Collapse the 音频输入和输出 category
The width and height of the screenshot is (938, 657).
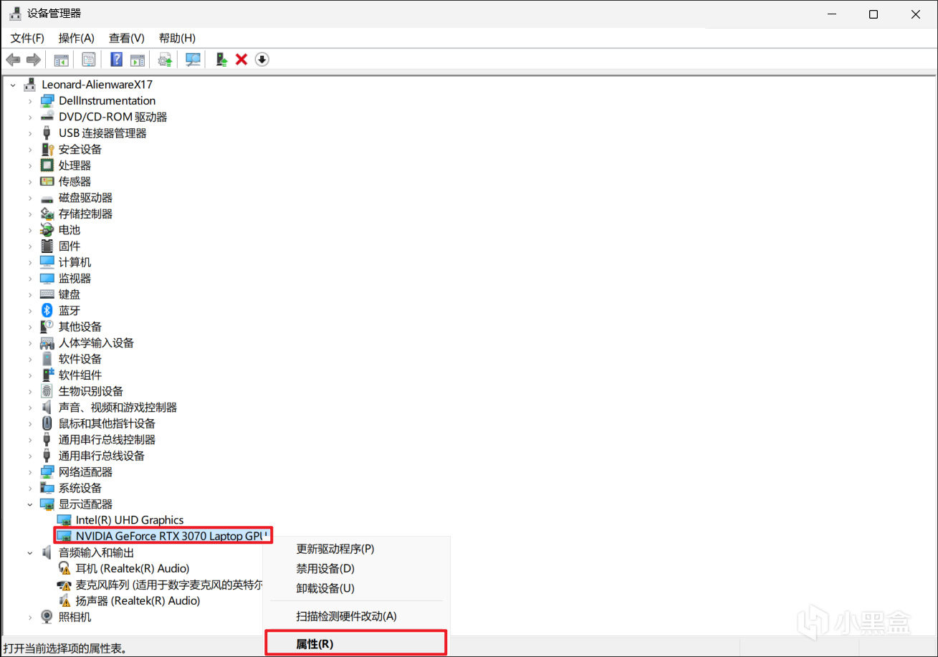coord(30,552)
